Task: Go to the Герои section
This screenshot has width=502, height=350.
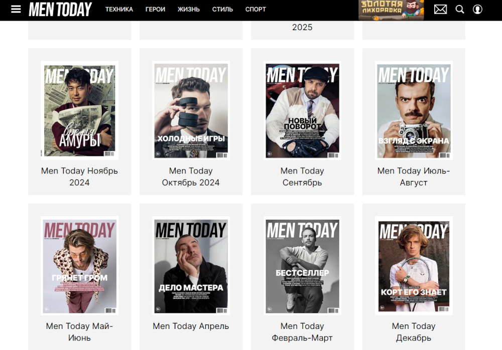Action: click(x=155, y=10)
